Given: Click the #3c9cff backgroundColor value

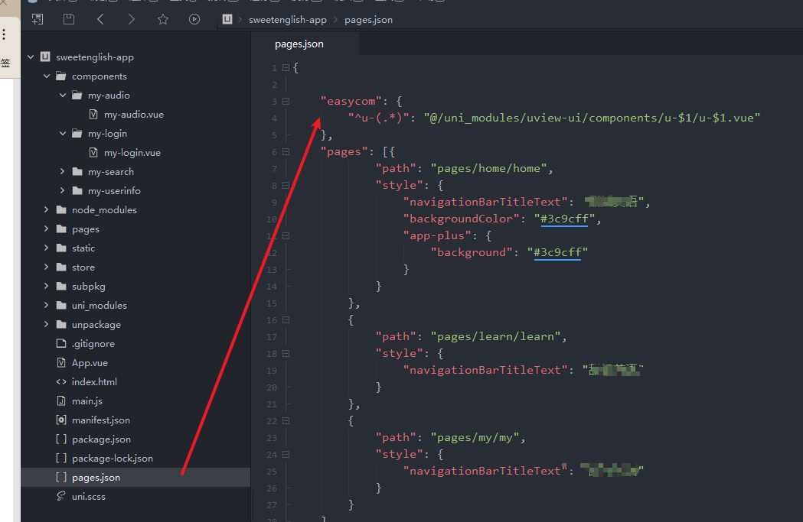Looking at the screenshot, I should (x=563, y=219).
